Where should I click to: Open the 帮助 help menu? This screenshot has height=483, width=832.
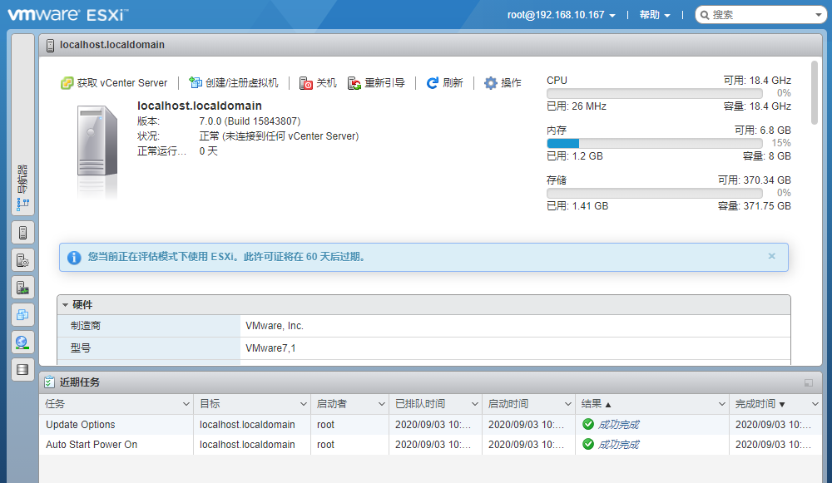pos(655,15)
